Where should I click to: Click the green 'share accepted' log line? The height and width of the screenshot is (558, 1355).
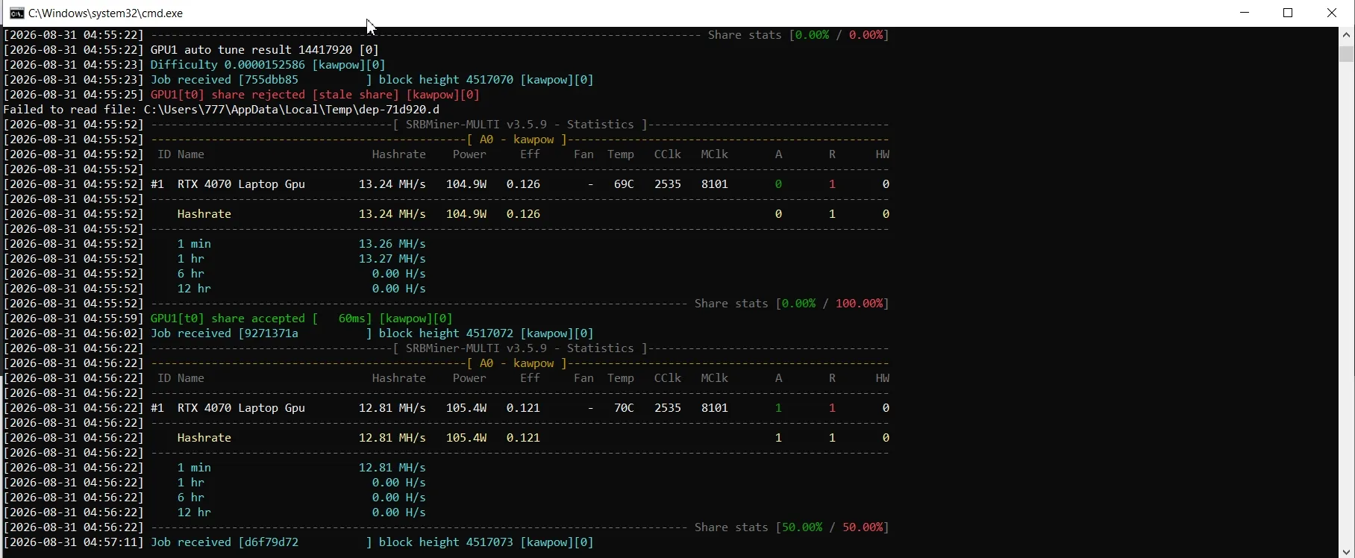tap(302, 319)
